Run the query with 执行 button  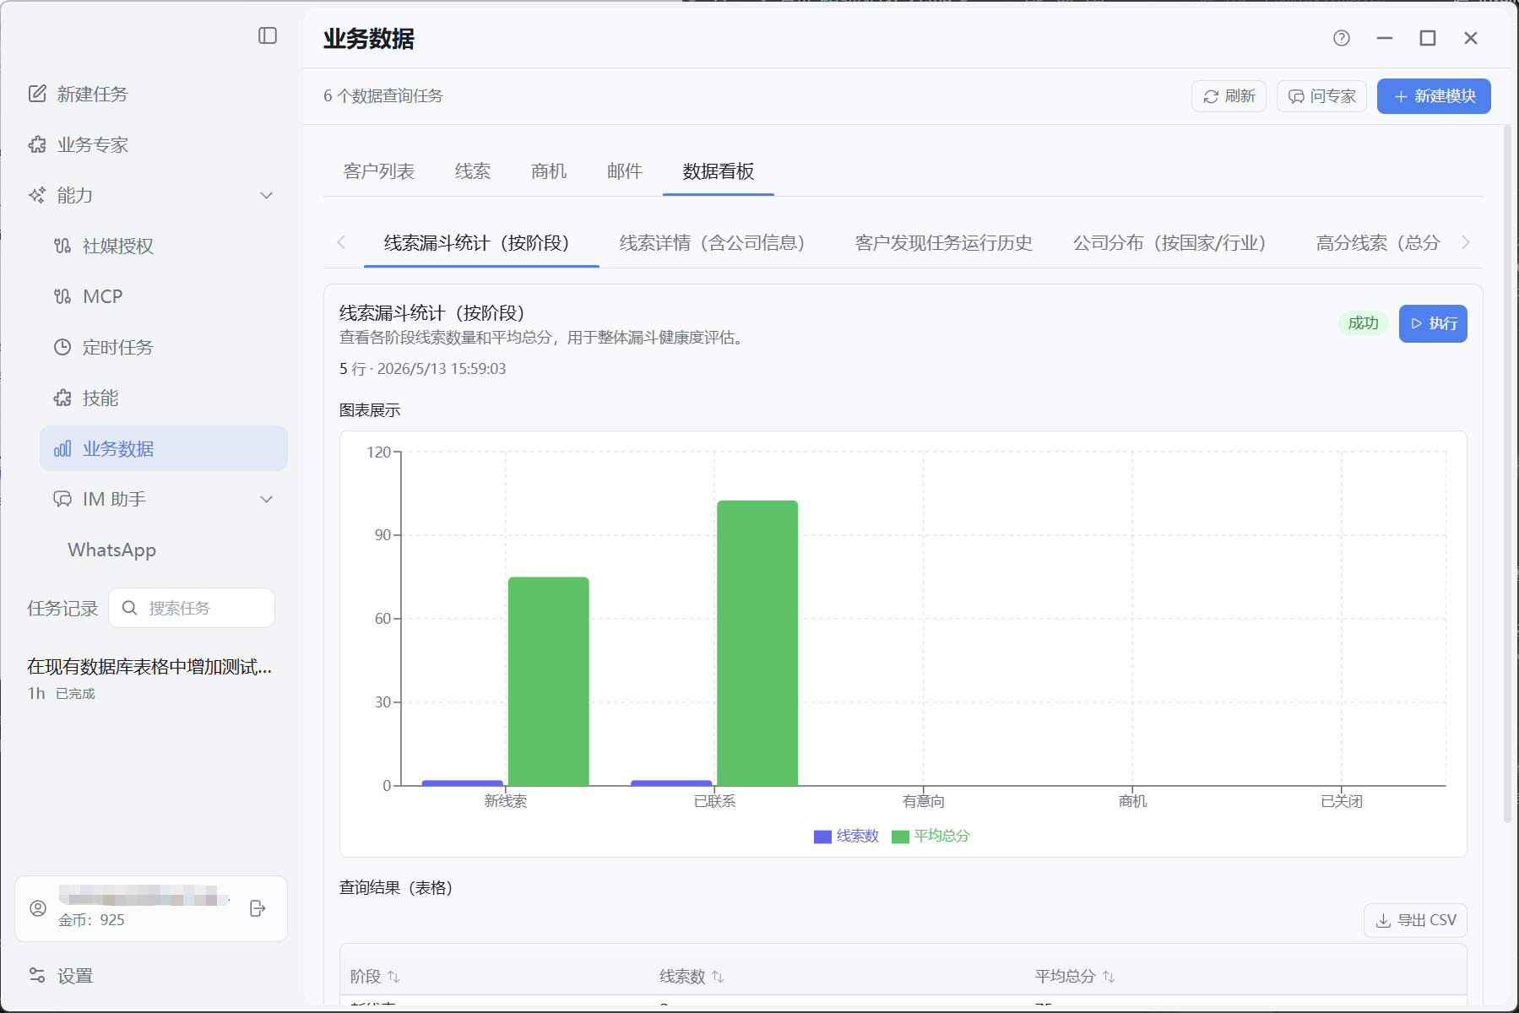coord(1433,323)
